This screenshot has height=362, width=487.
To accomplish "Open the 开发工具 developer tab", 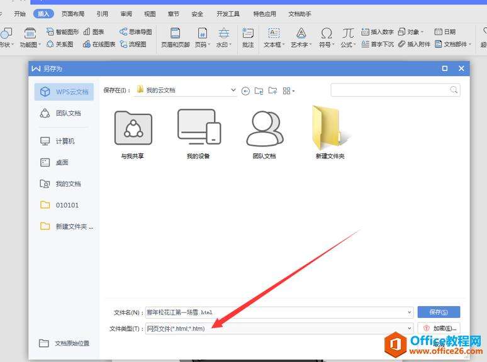I will pyautogui.click(x=228, y=14).
